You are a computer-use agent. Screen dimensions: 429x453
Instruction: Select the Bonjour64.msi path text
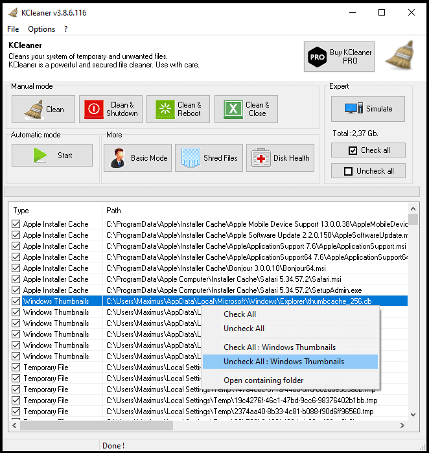[216, 268]
